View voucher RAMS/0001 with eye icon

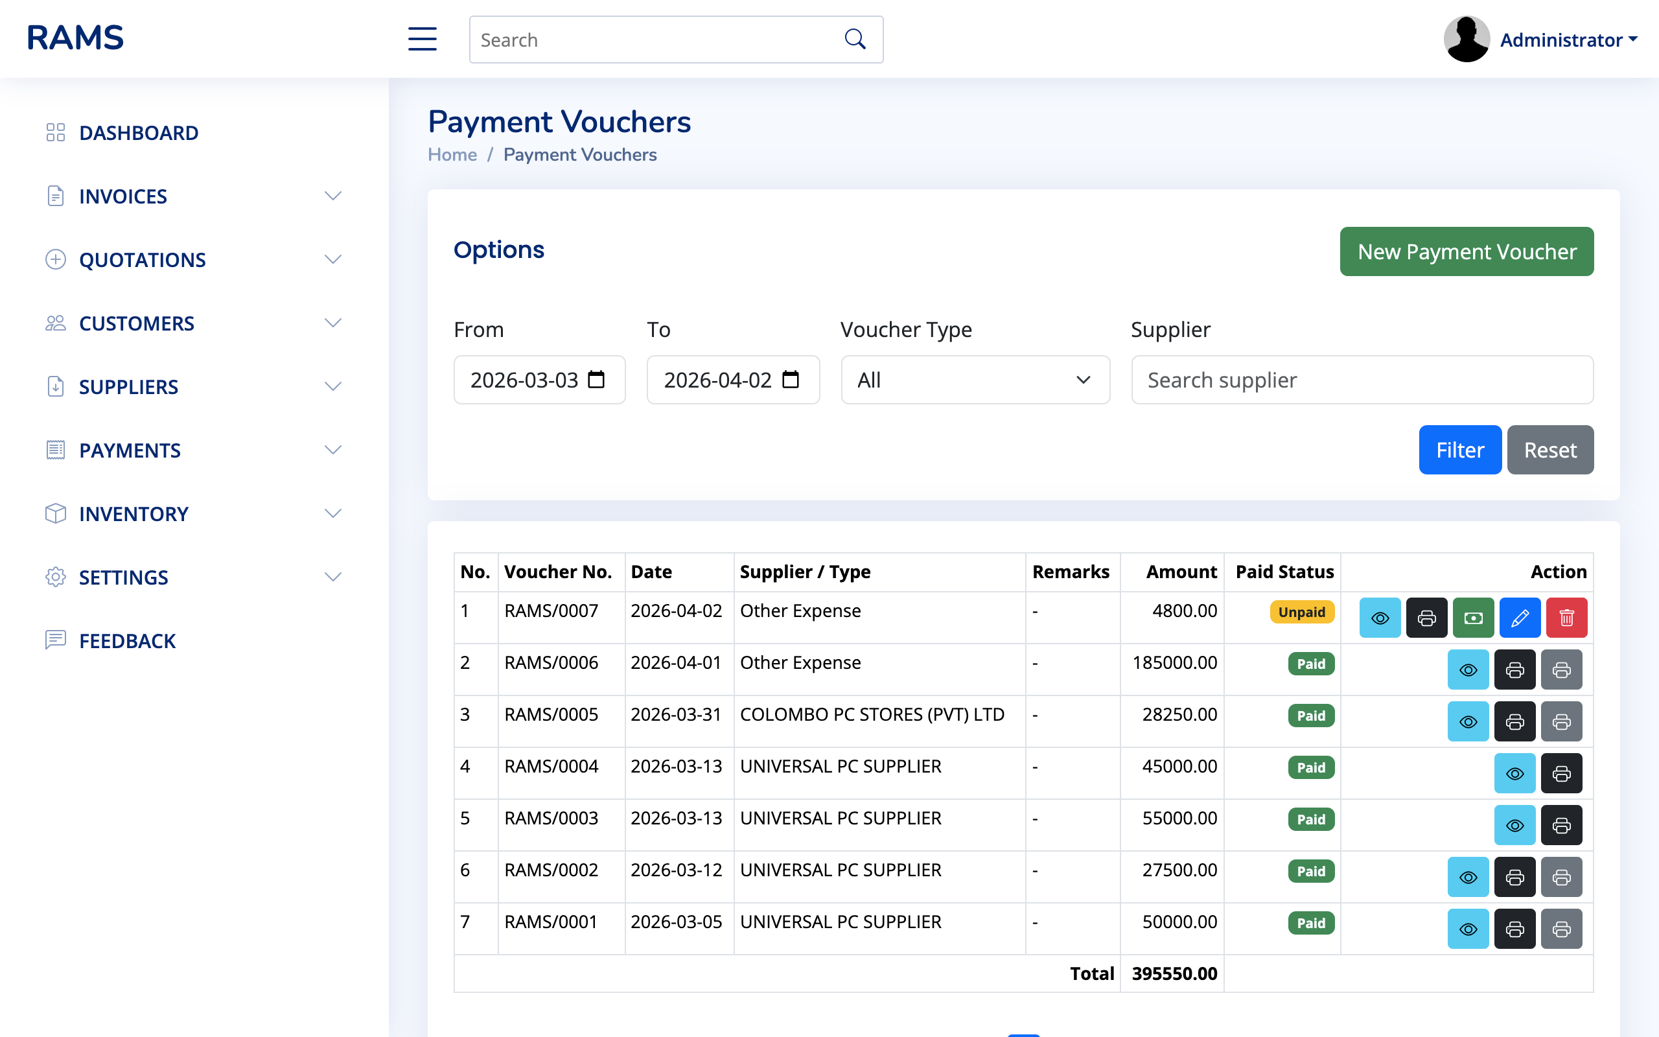(1468, 929)
